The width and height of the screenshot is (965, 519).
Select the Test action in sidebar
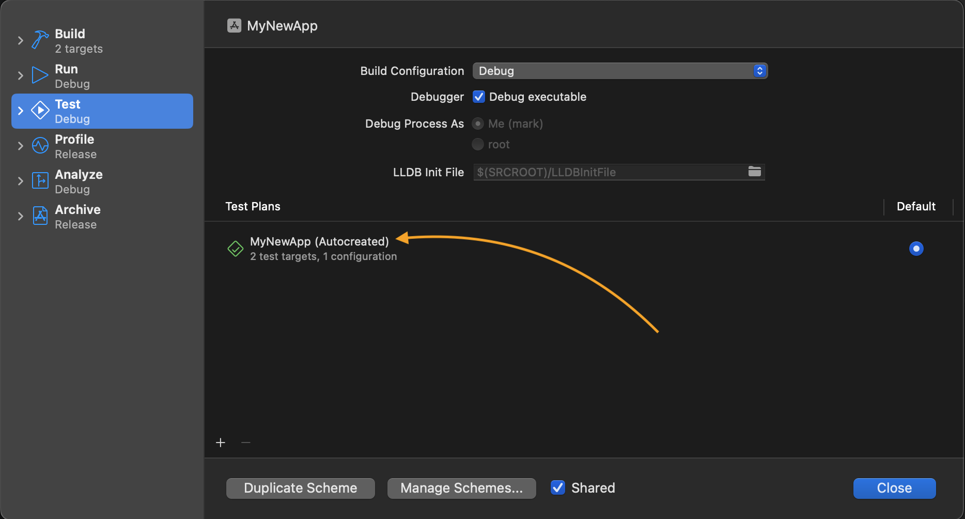tap(102, 111)
